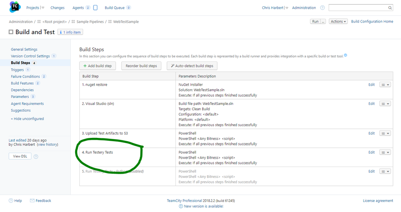Open Agent Requirements in sidebar
The image size is (401, 212).
[28, 104]
